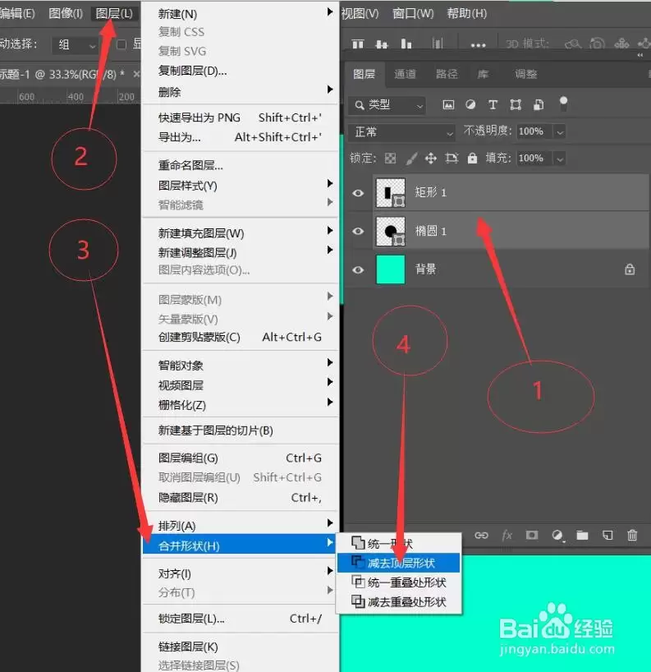
Task: Click the align top edges icon
Action: tap(358, 44)
